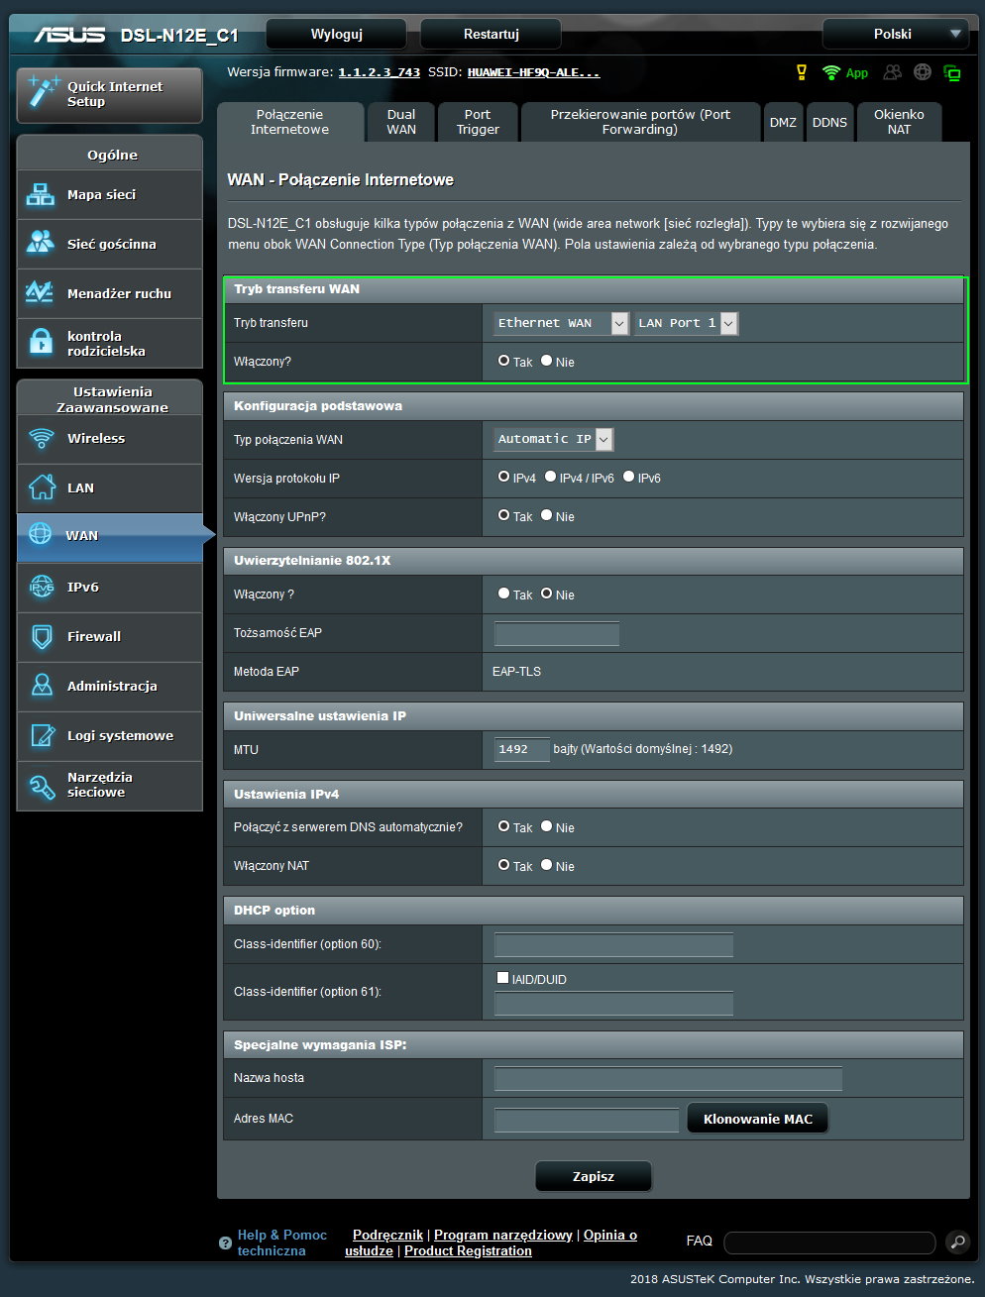Open the Ethernet WAN transfer mode dropdown
This screenshot has height=1297, width=985.
point(561,323)
